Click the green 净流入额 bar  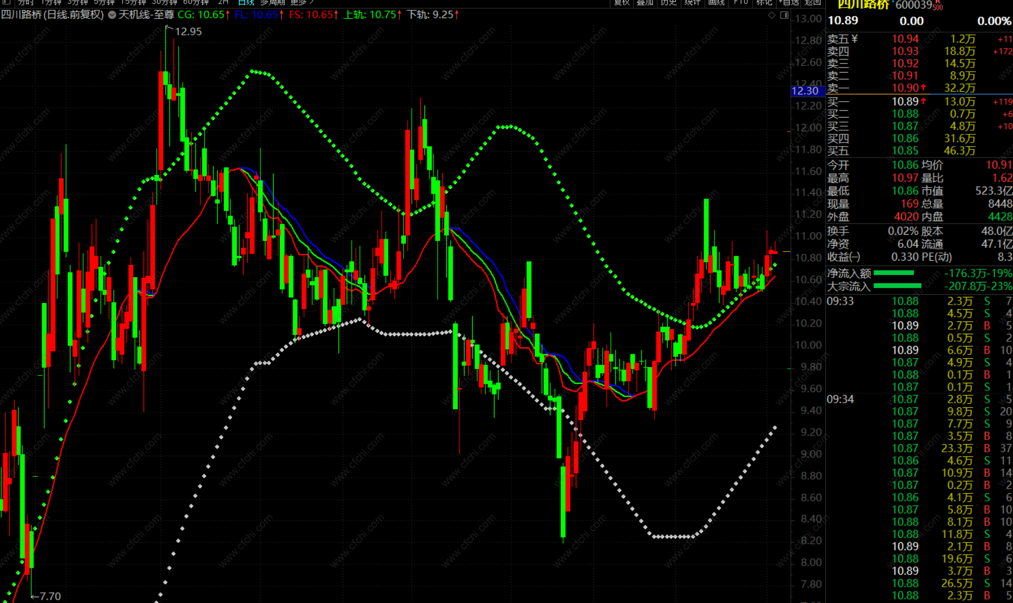pyautogui.click(x=893, y=273)
